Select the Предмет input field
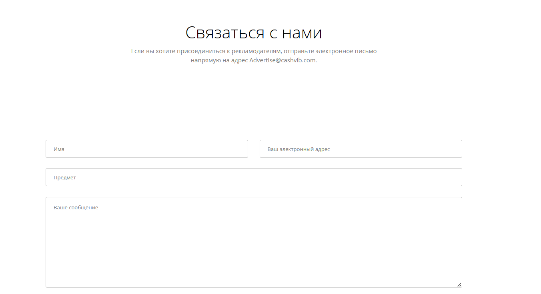 pos(253,177)
